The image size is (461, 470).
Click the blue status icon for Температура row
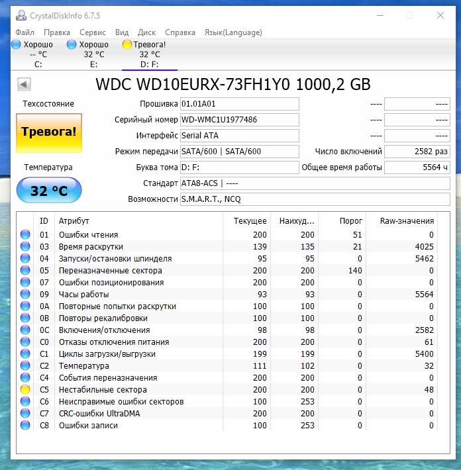26,366
